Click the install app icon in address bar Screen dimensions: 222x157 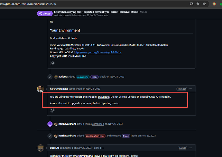coord(192,4)
